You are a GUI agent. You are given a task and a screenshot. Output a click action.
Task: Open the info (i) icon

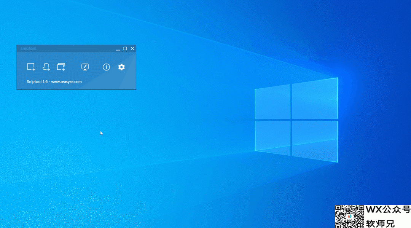[x=106, y=67]
